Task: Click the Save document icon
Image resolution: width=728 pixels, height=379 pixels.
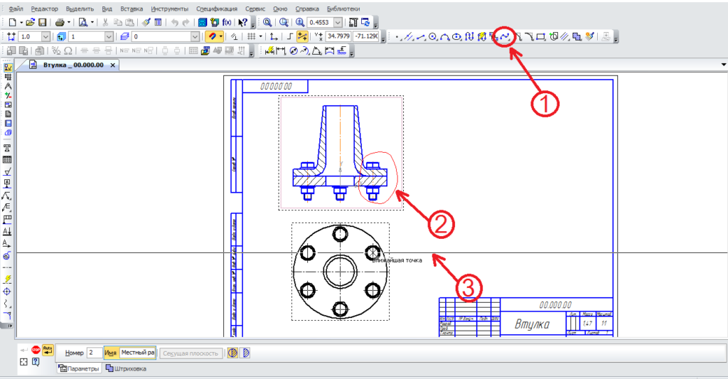Action: [43, 23]
